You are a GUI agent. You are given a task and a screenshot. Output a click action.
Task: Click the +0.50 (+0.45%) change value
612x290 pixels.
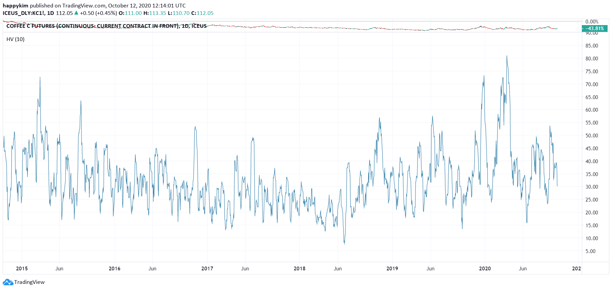[98, 13]
